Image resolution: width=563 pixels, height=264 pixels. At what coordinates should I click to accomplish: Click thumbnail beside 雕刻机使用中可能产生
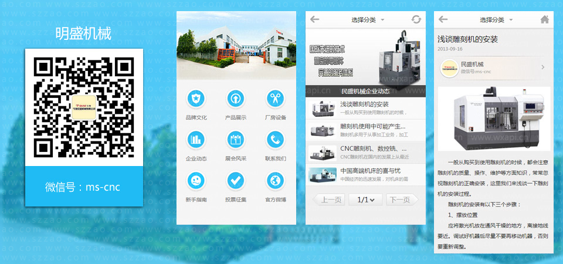[323, 131]
